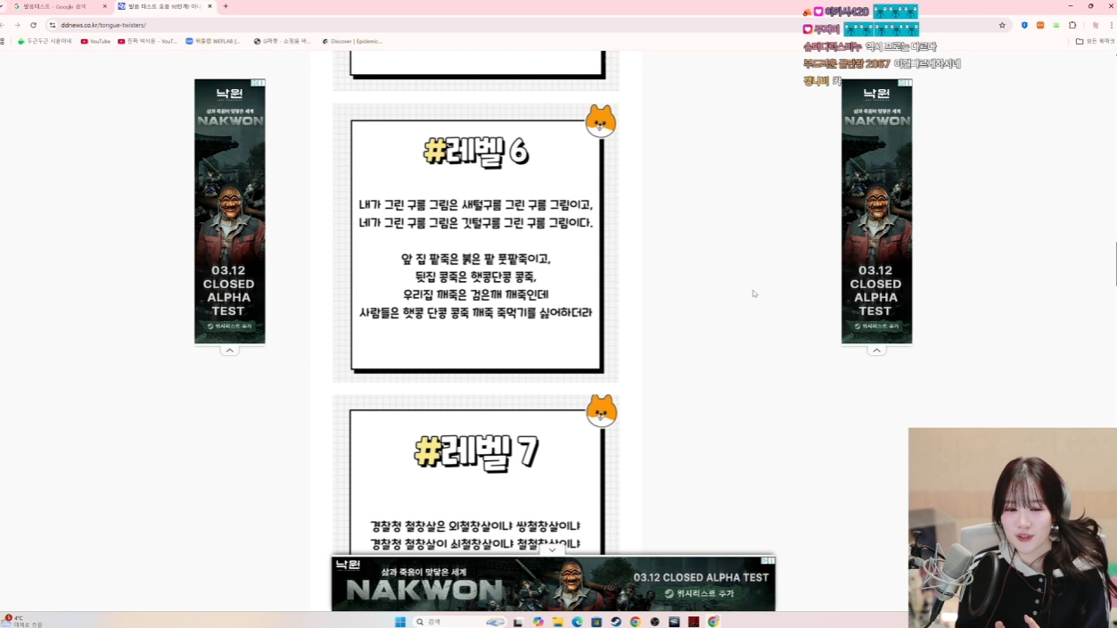
Task: Open the G마켓 shopping bookmark
Action: pos(282,41)
